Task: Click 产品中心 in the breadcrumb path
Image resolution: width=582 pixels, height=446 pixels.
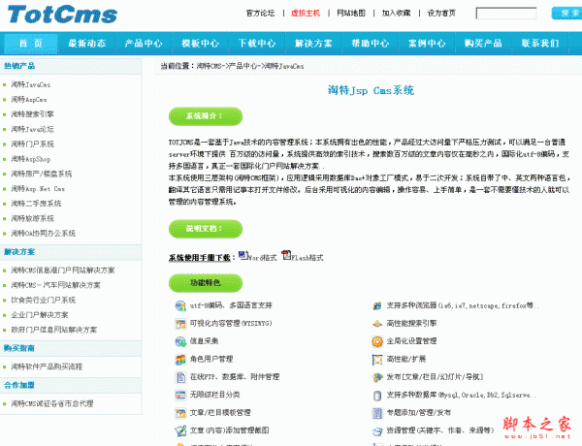Action: [x=242, y=66]
